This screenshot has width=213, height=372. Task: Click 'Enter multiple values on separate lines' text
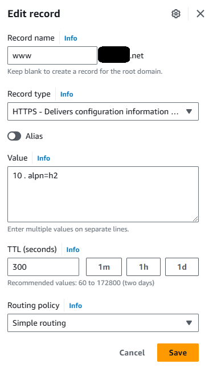[x=68, y=229]
